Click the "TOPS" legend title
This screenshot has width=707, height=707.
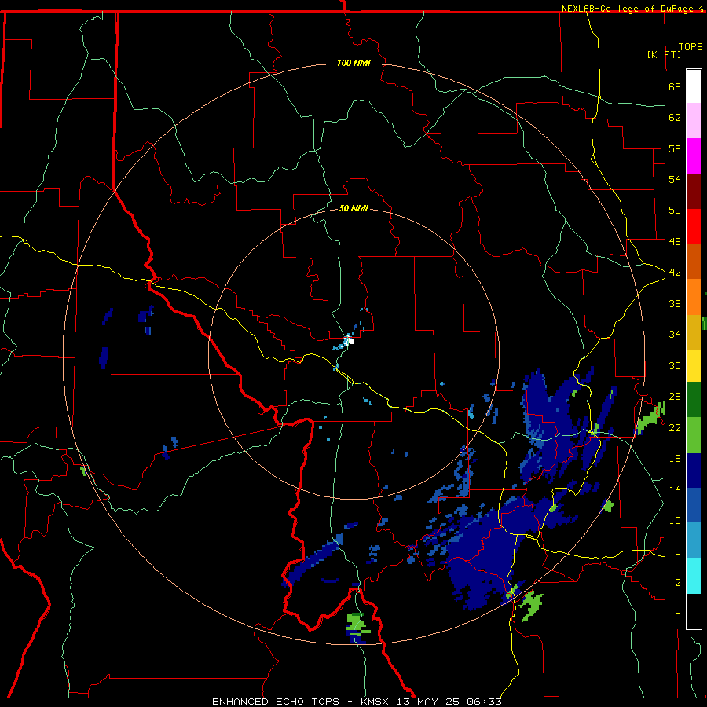[691, 47]
